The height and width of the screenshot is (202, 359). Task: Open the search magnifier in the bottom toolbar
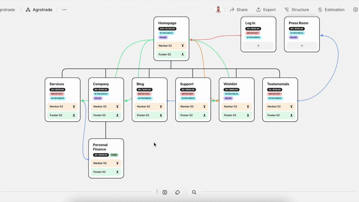(194, 192)
